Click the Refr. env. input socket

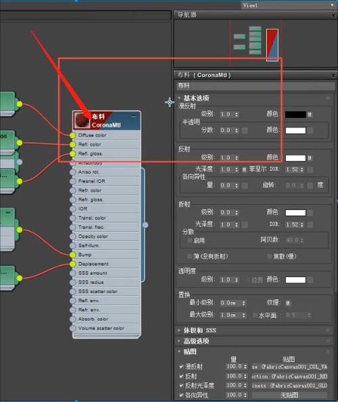coord(72,310)
